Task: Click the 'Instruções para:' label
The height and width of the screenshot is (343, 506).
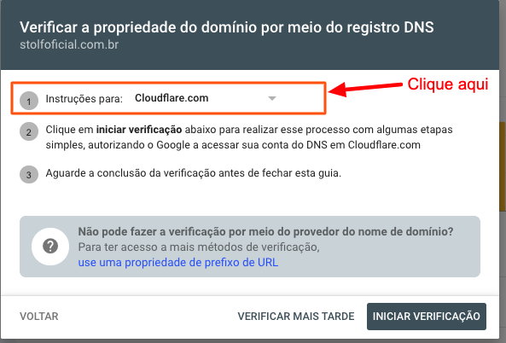Action: coord(84,99)
